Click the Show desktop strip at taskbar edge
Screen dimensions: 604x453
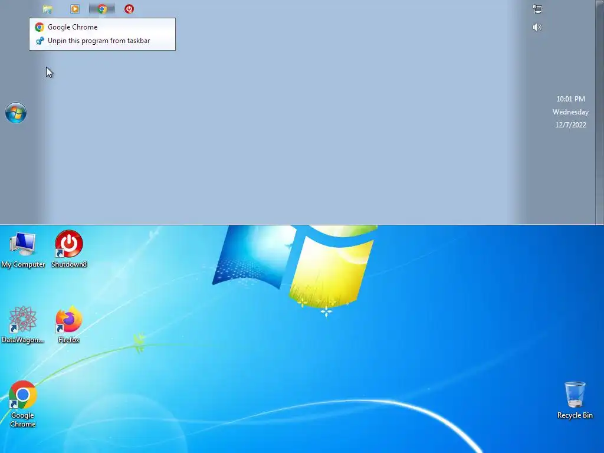(x=600, y=111)
